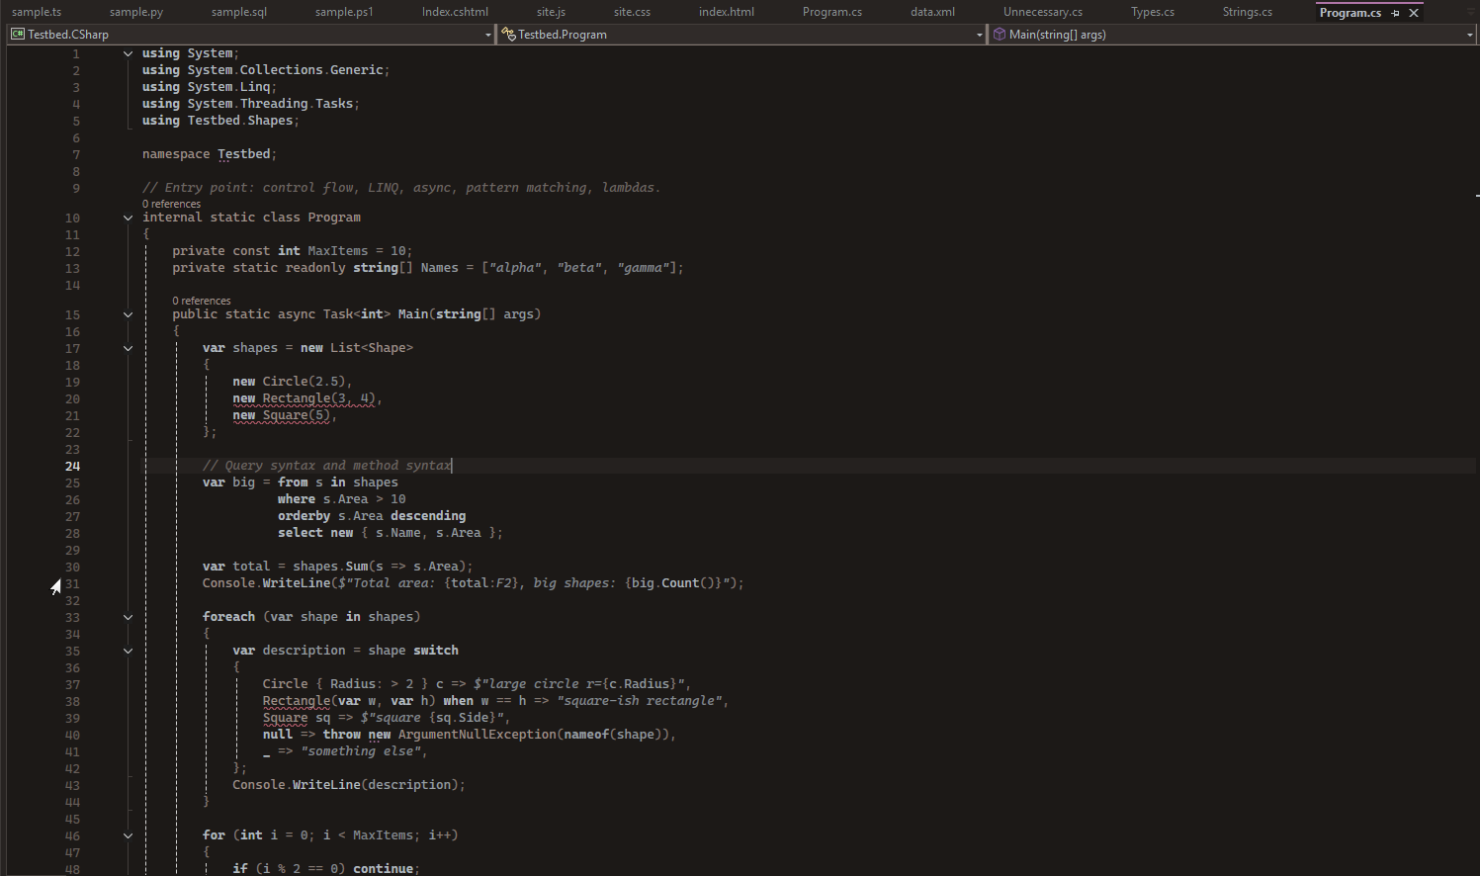Collapse the Main method body
Viewport: 1480px width, 876px height.
(128, 314)
